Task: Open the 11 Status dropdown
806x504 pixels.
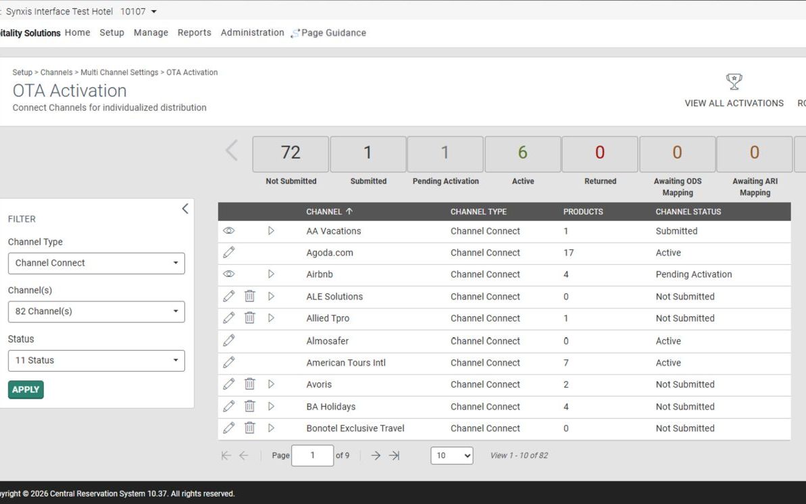Action: [96, 361]
